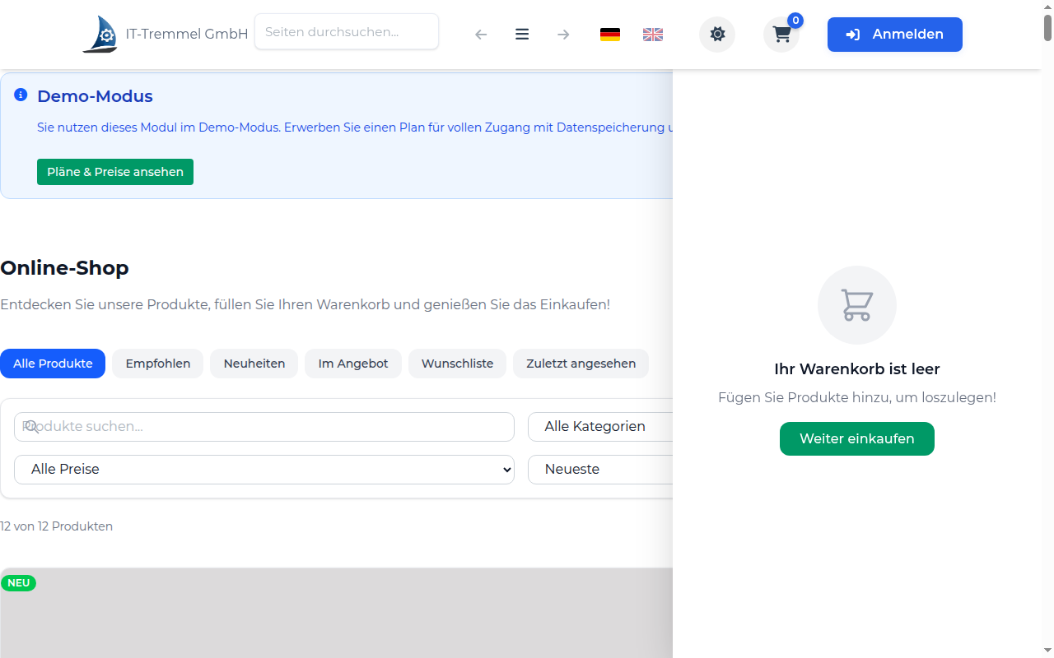The width and height of the screenshot is (1054, 658).
Task: Click the 'Entdecken Sie unsere Produkte' description
Action: (305, 304)
